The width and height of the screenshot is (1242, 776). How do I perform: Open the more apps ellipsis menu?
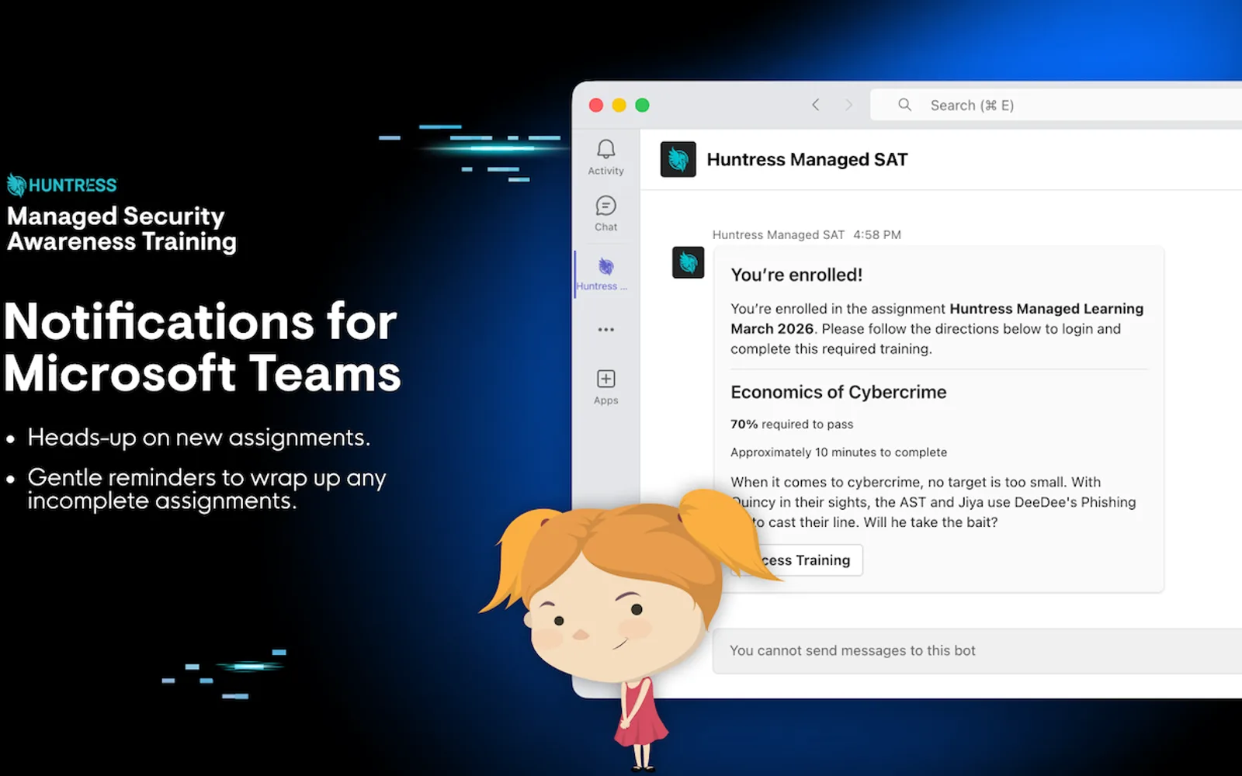[605, 330]
